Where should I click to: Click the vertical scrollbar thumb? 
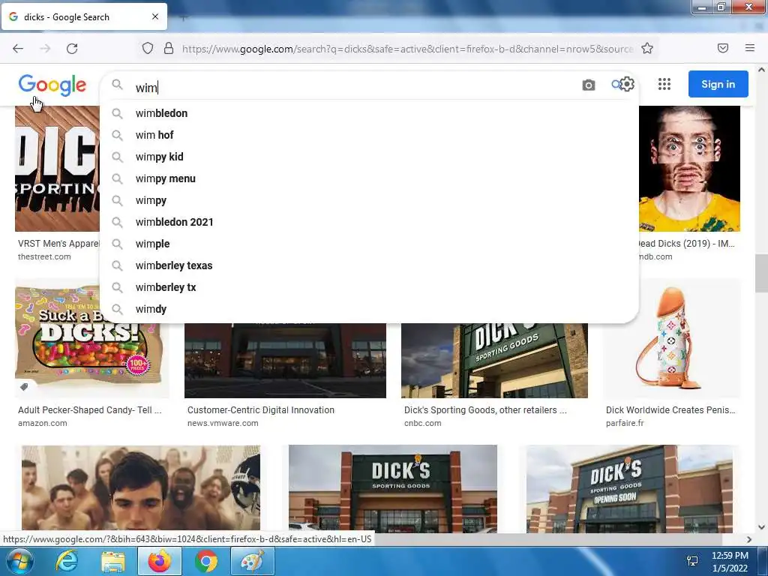[761, 273]
